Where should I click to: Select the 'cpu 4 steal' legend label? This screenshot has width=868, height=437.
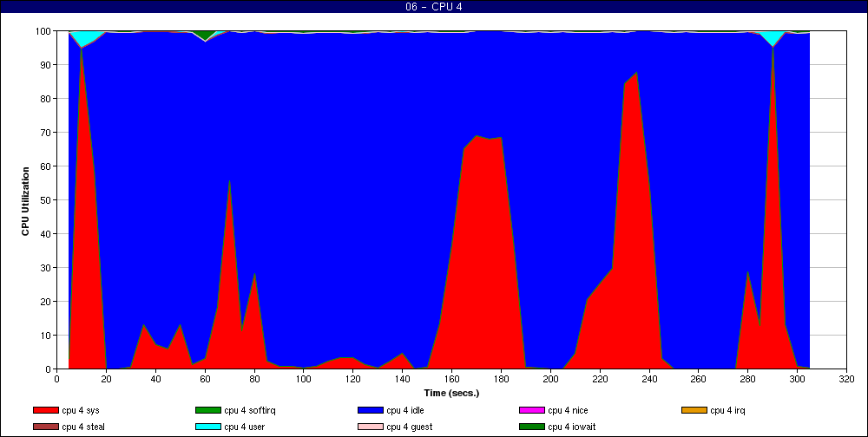point(83,427)
